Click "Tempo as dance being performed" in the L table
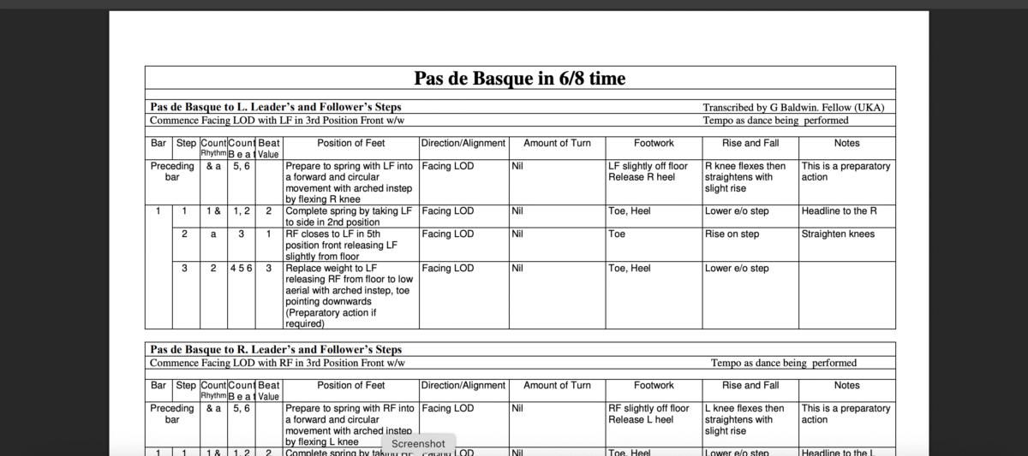1028x456 pixels. pos(775,121)
